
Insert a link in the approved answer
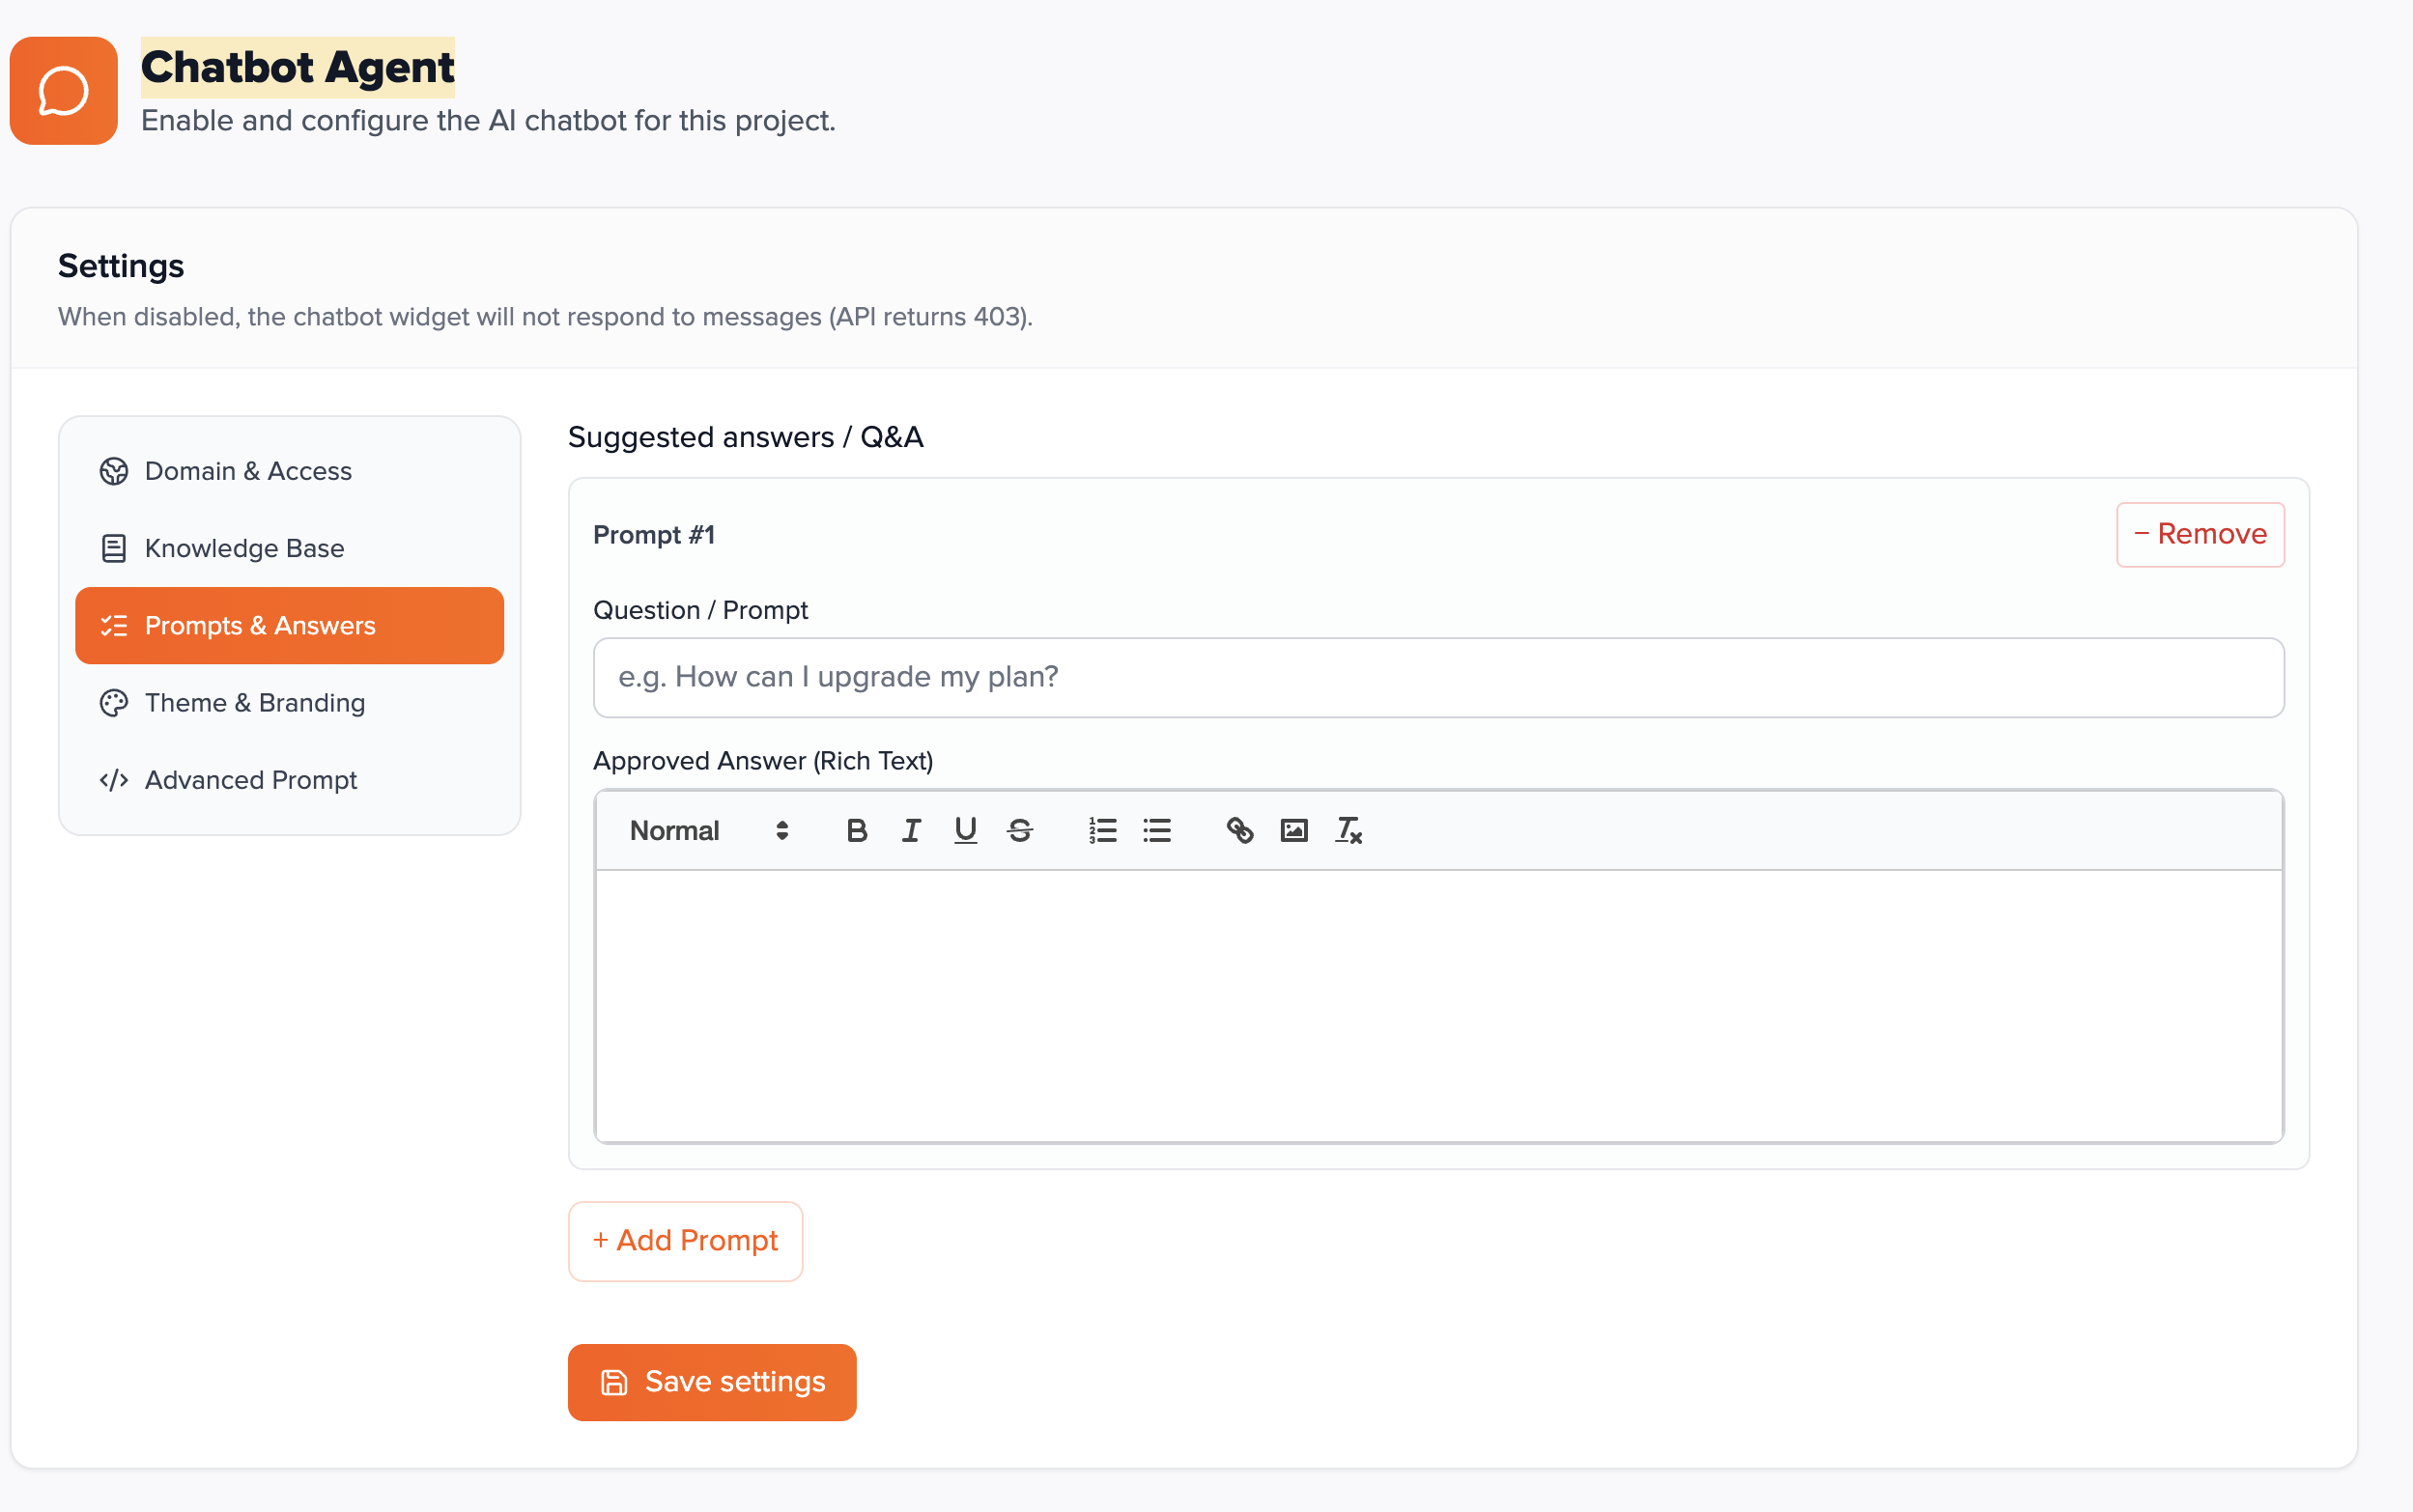(x=1239, y=830)
